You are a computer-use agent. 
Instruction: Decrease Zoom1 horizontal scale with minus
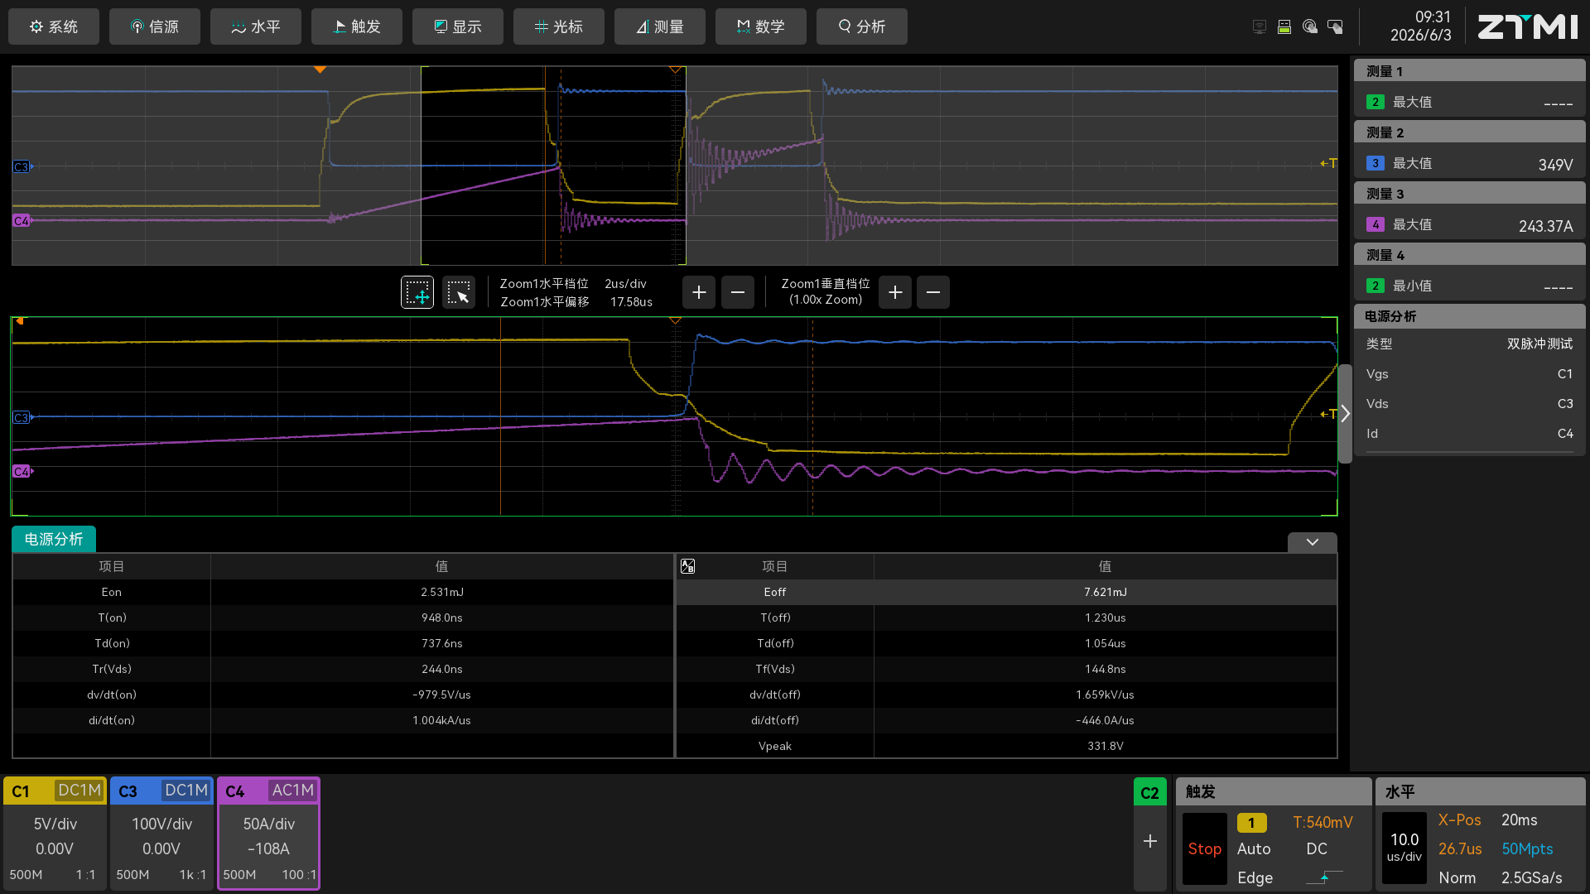tap(738, 292)
